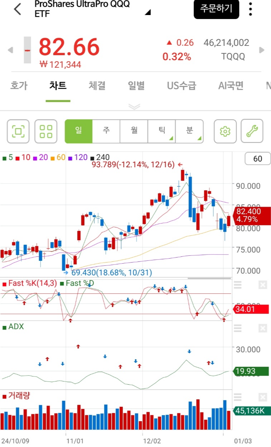Screen dimensions: 271x447
Task: Tap the 240-day moving average legend
Action: click(x=100, y=157)
